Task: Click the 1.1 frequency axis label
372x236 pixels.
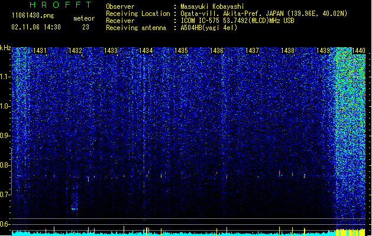Action: 5,77
